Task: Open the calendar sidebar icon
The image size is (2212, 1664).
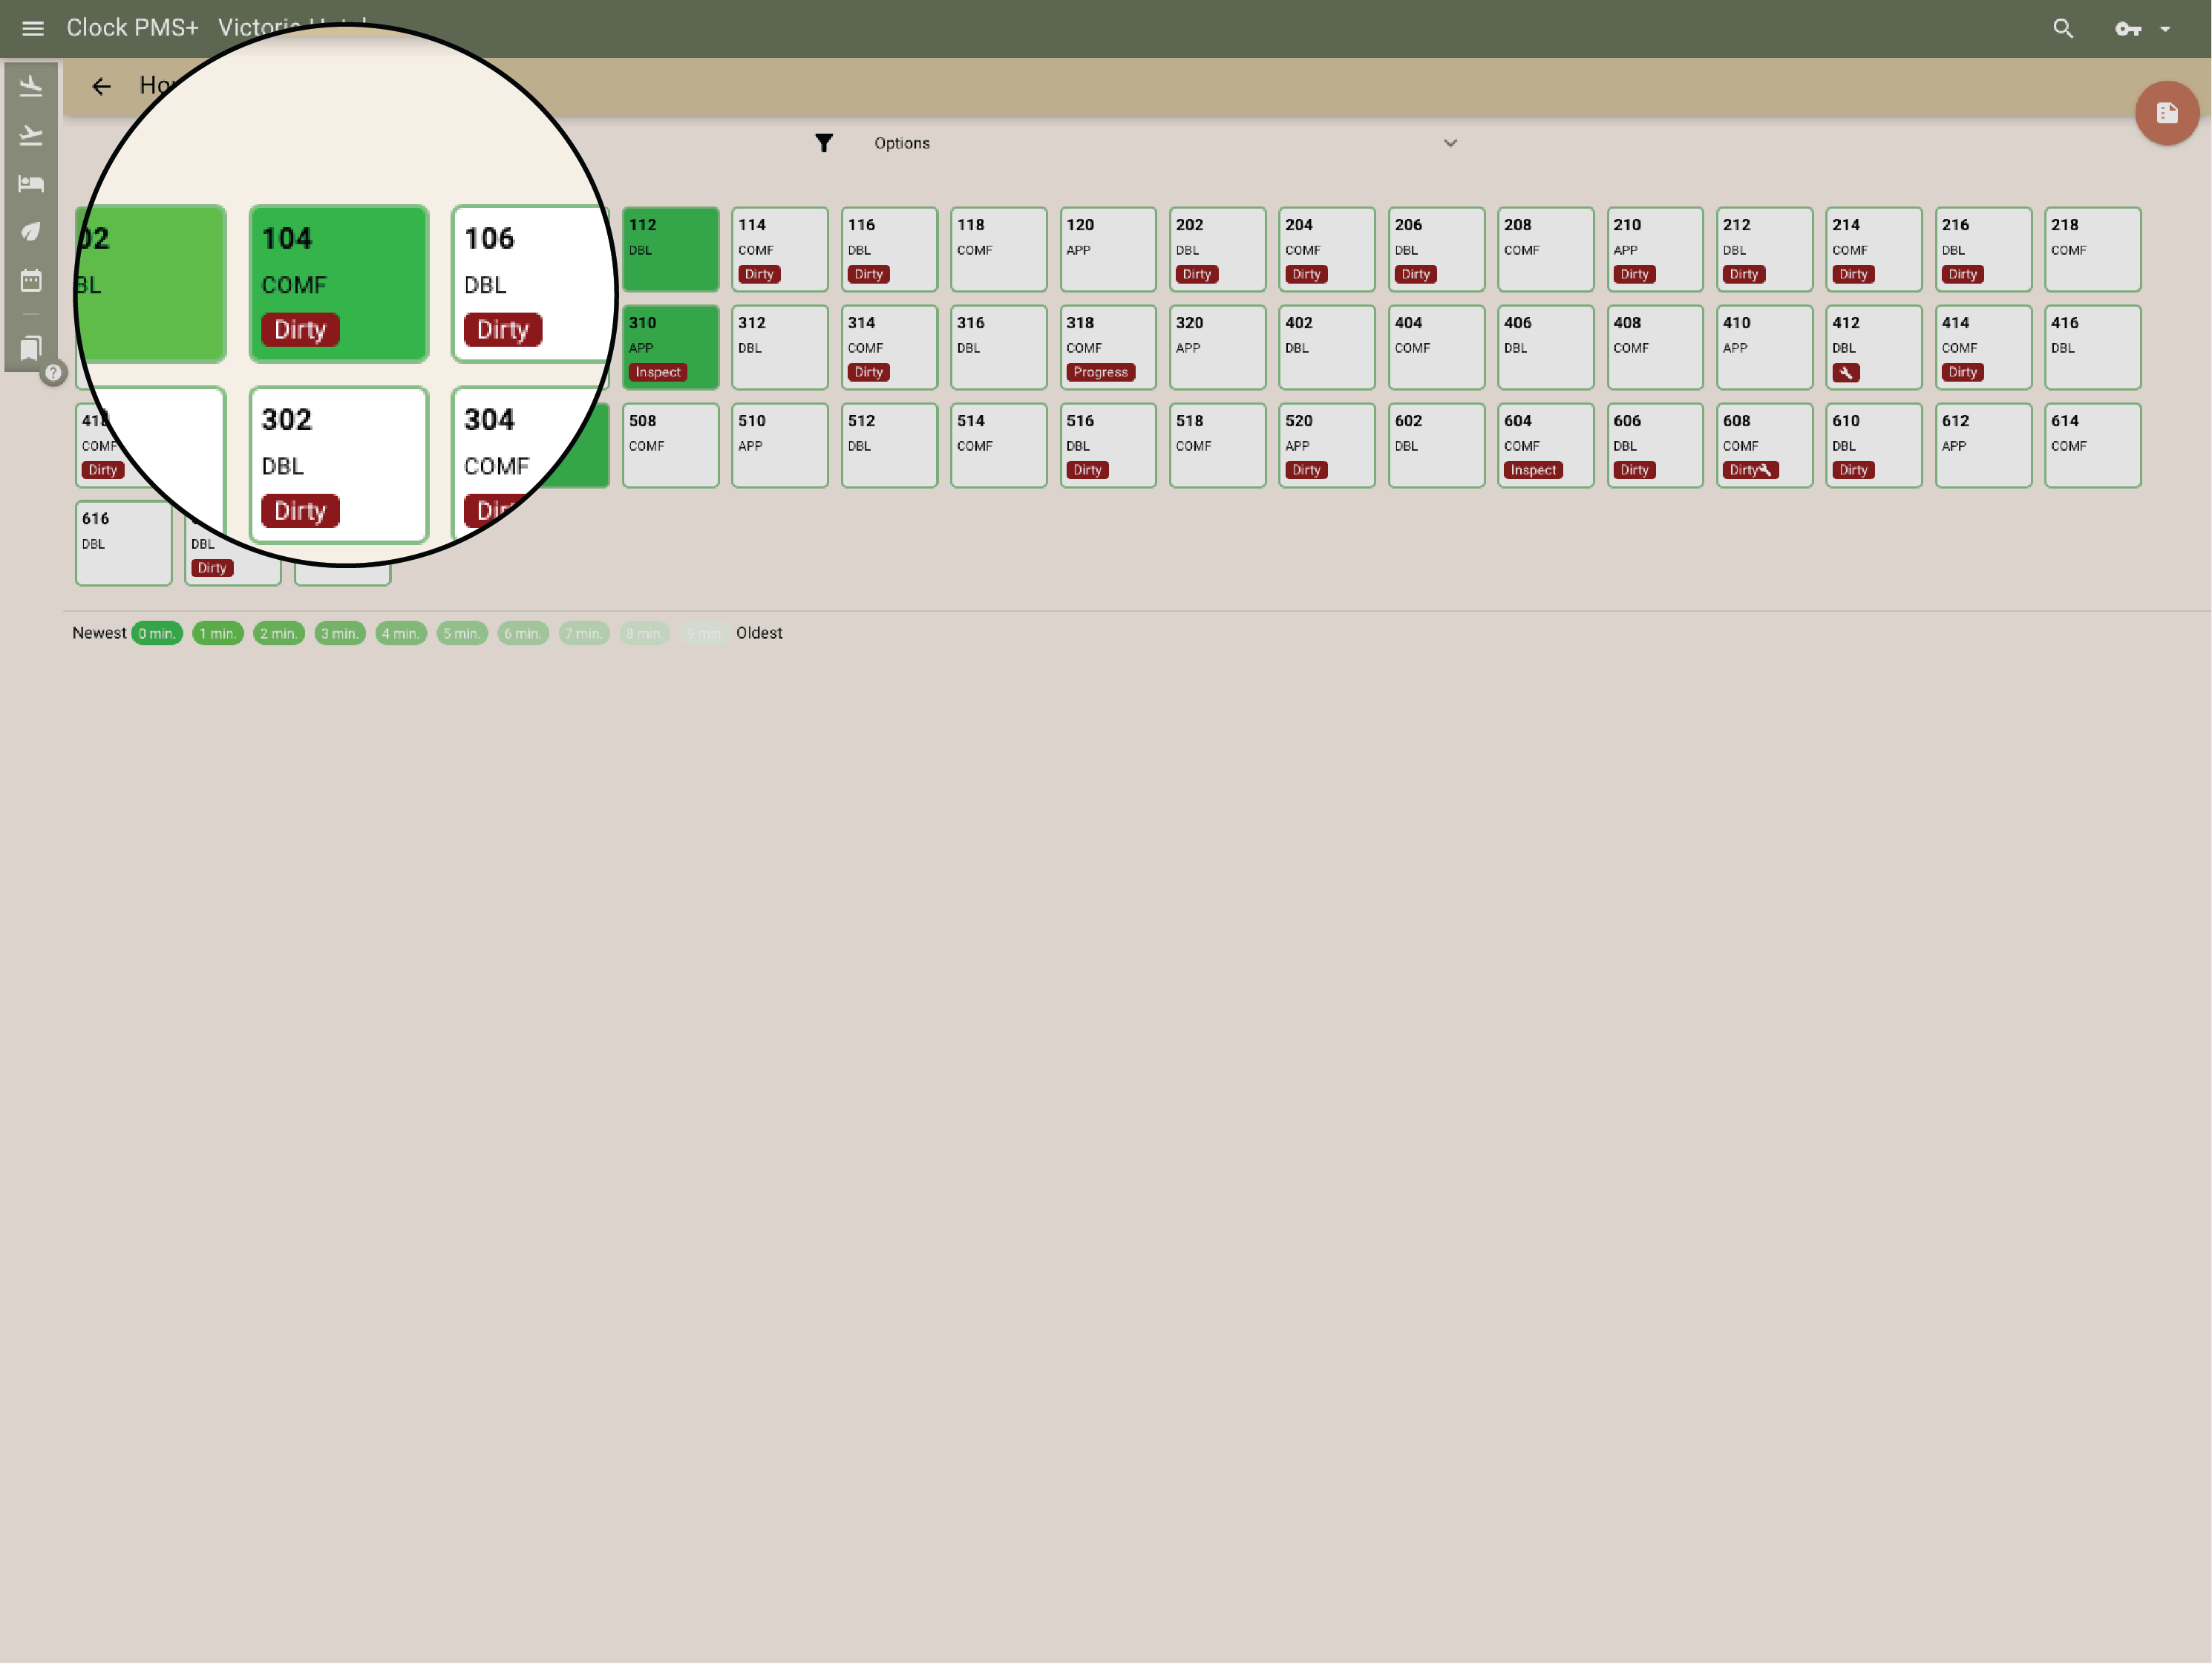Action: [x=31, y=280]
